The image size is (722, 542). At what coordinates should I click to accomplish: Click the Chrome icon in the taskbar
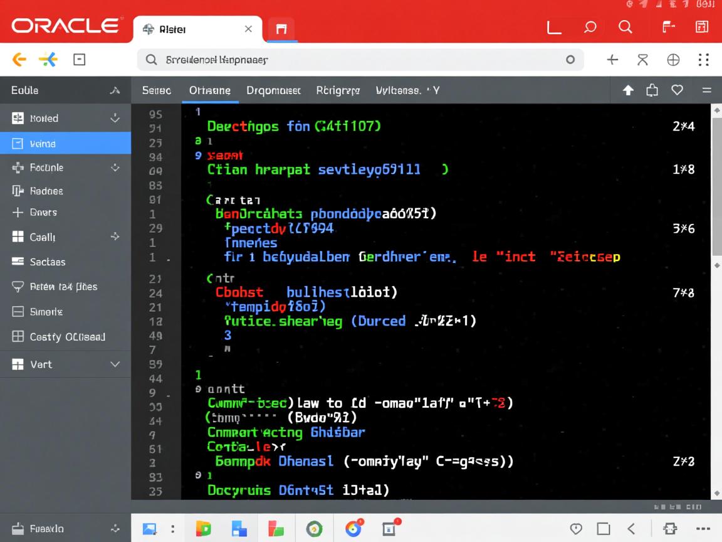[353, 529]
